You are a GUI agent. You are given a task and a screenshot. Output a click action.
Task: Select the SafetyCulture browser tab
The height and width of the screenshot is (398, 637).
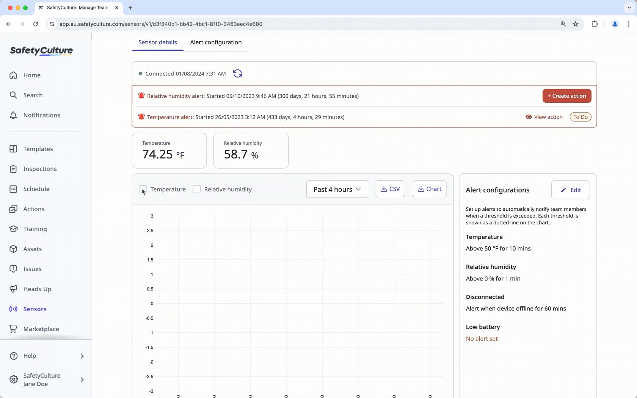click(x=78, y=8)
